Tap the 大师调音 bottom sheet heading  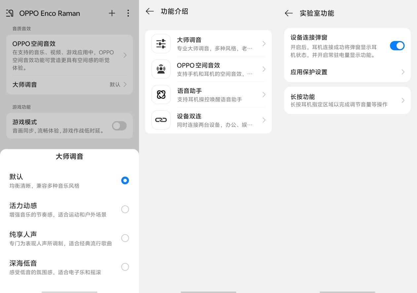[69, 157]
